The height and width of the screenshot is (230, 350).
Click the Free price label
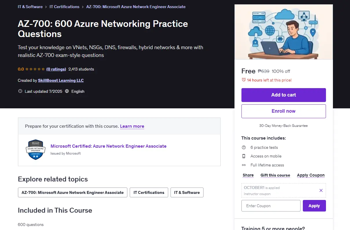pos(248,71)
